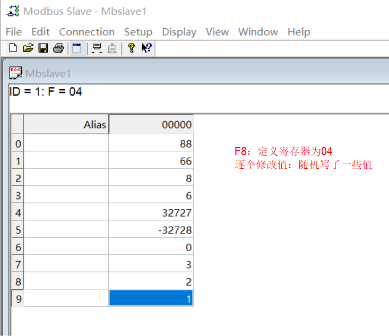389x336 pixels.
Task: Click the Print toolbar icon
Action: tap(58, 48)
